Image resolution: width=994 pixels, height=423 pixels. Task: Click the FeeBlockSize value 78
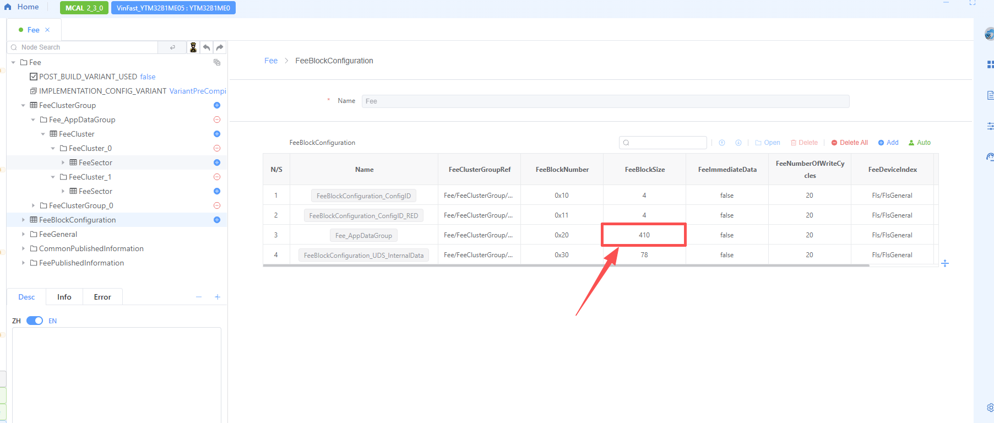point(644,255)
